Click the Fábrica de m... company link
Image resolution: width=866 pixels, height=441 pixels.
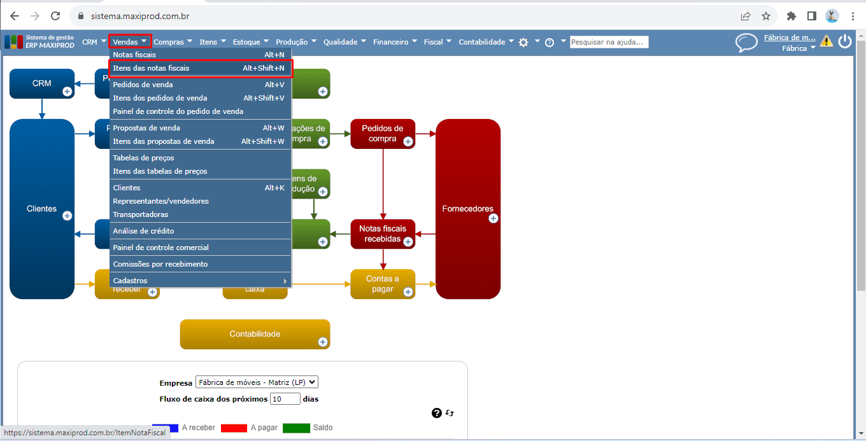click(790, 38)
